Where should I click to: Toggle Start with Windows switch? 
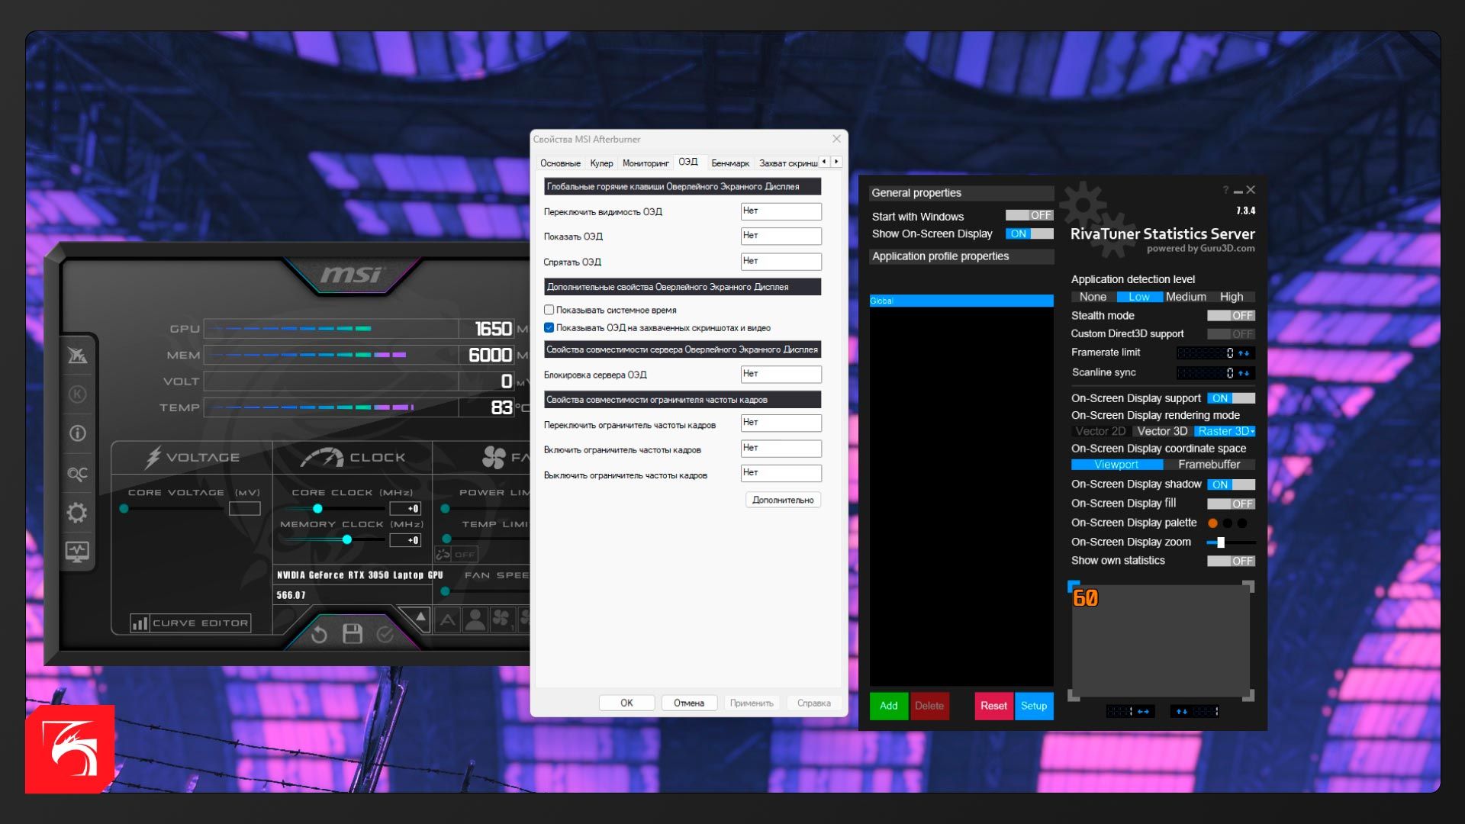[1029, 216]
